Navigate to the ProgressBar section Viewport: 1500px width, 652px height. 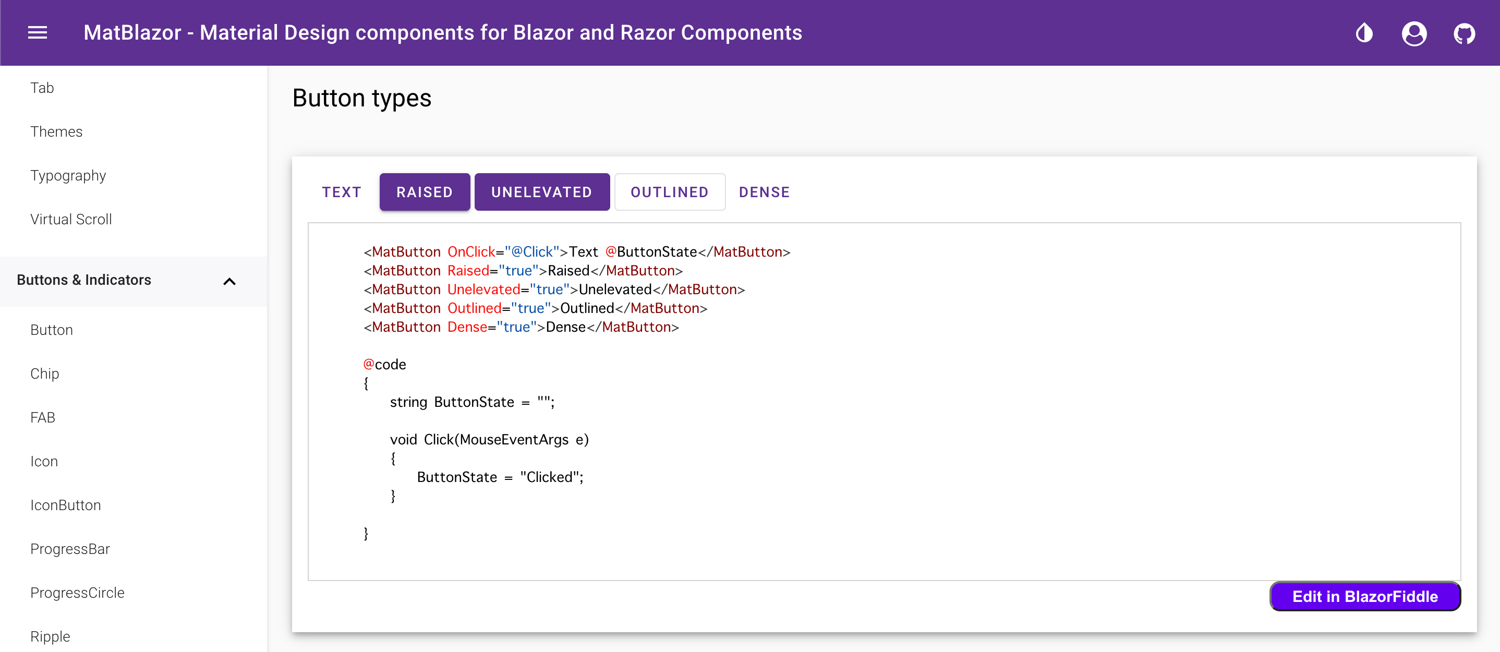click(x=72, y=549)
